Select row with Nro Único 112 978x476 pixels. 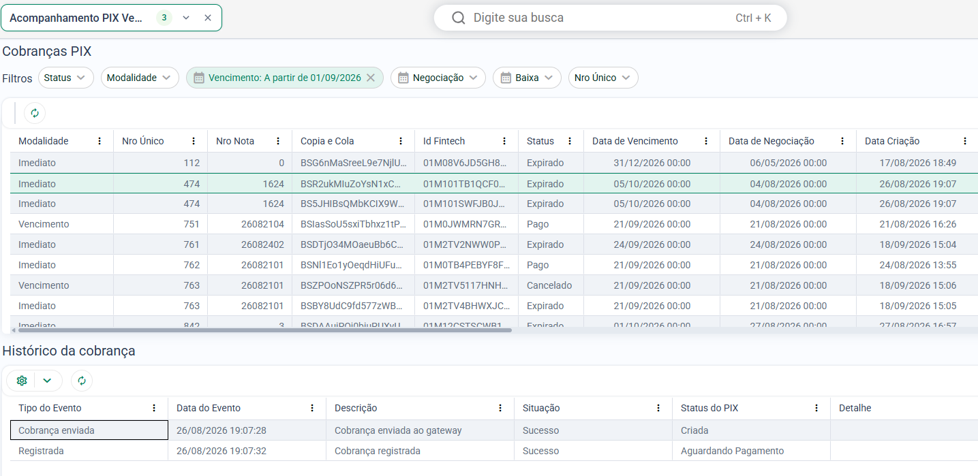pos(494,163)
